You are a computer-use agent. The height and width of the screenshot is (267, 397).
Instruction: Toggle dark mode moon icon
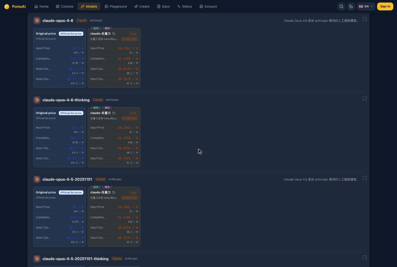point(351,7)
